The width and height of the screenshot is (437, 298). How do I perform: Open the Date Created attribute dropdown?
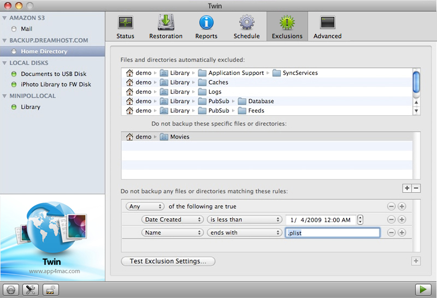[173, 219]
